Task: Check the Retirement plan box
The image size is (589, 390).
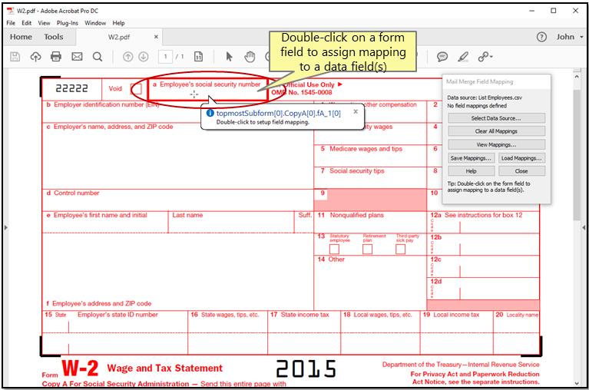Action: click(x=367, y=250)
